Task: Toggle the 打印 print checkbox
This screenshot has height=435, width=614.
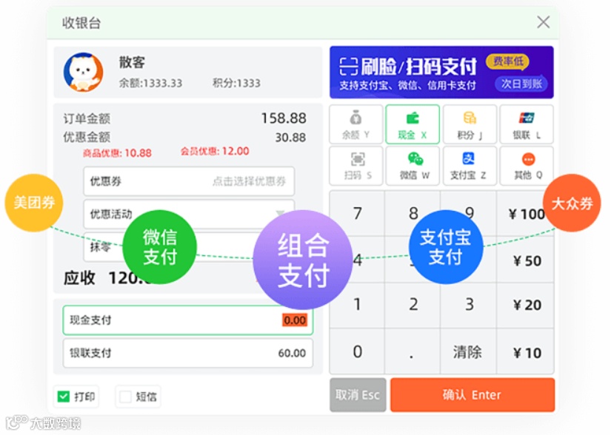Action: [63, 397]
